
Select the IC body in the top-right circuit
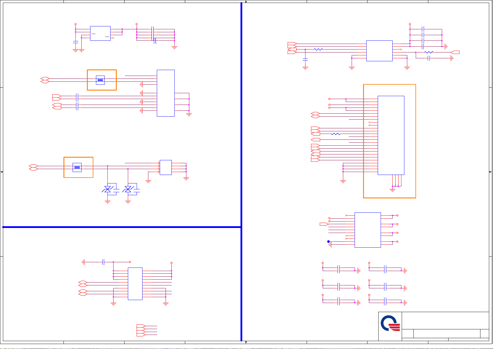click(x=379, y=51)
